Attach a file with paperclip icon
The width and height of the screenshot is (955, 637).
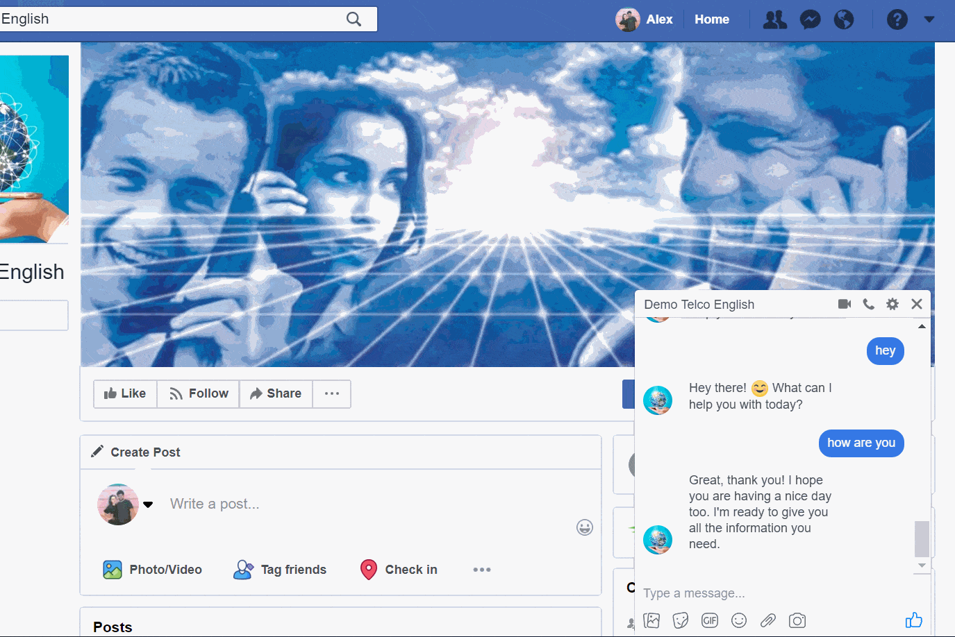(x=768, y=620)
